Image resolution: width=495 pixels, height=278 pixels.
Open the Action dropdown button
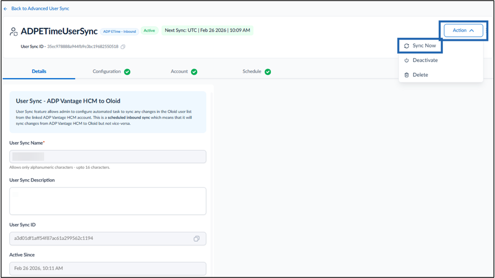(463, 30)
